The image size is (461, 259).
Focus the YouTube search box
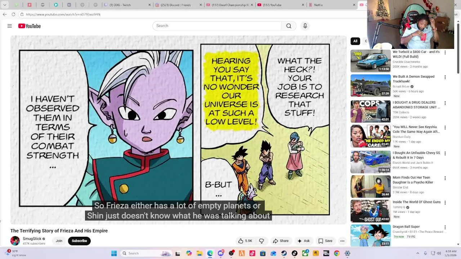[x=217, y=26]
